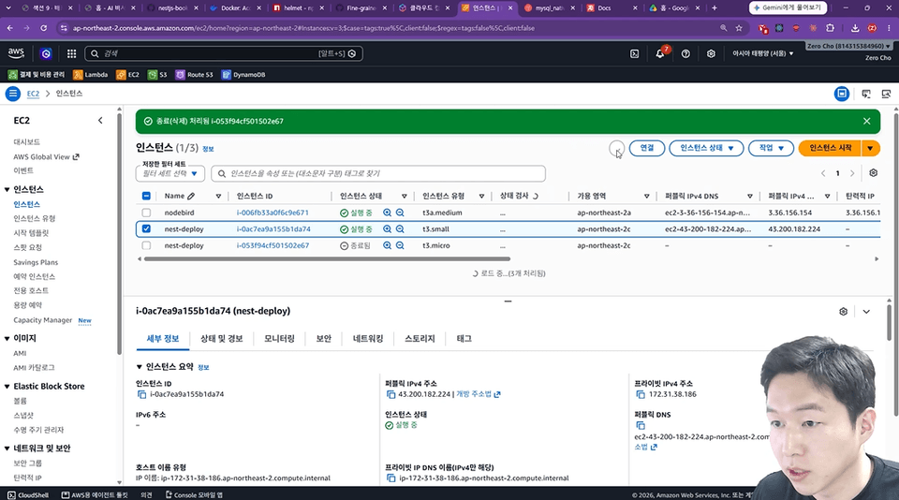The height and width of the screenshot is (500, 899).
Task: Zoom in filter for nodebird instance state
Action: tap(387, 213)
